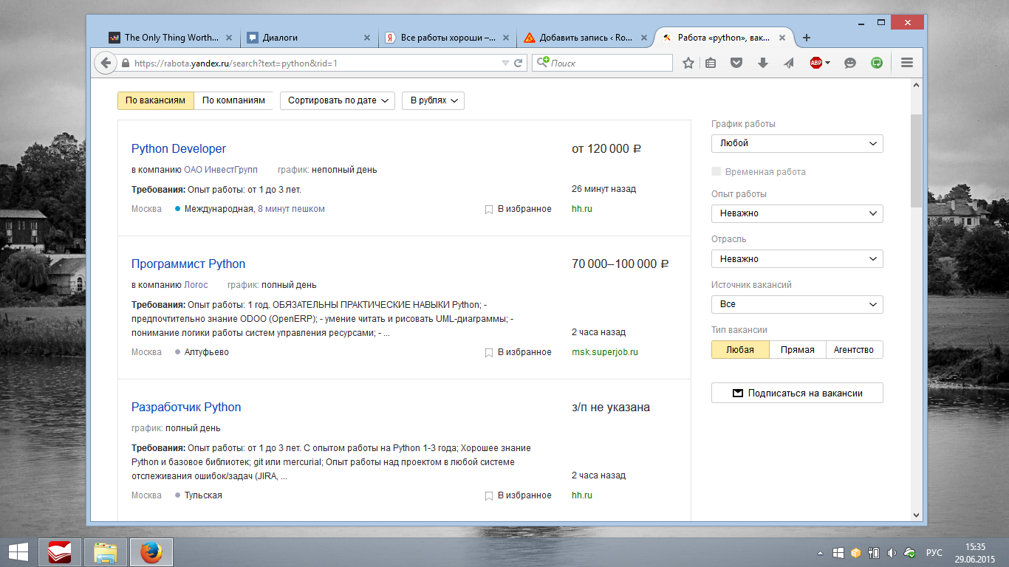
Task: Open the Adblock Plus ABP icon
Action: click(816, 63)
